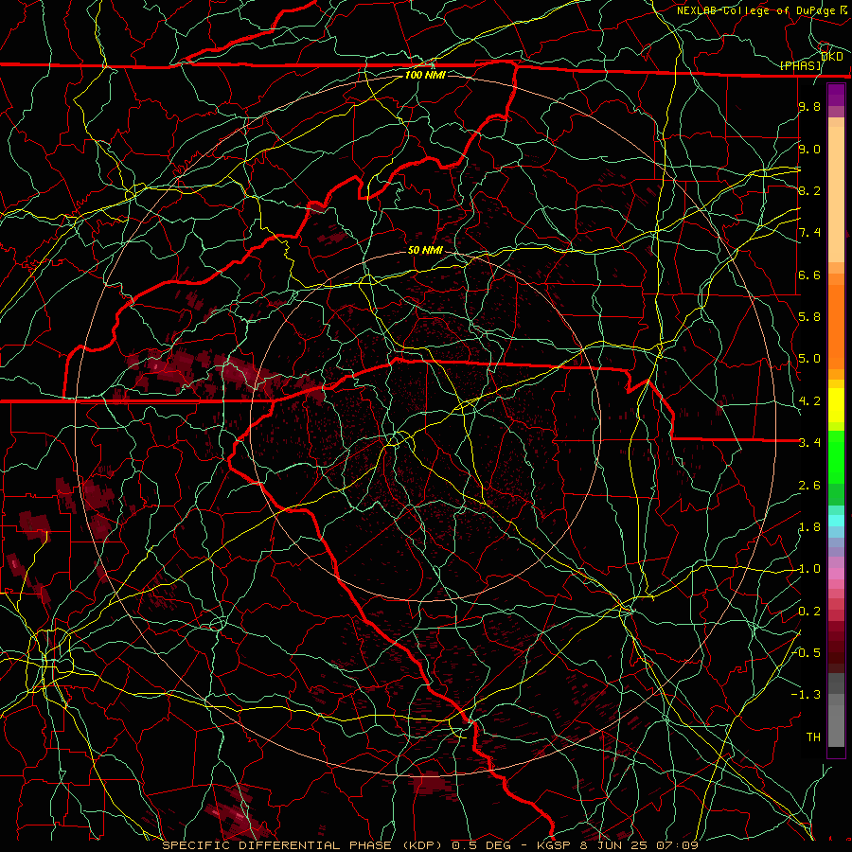Click the 5.0 scale value
The width and height of the screenshot is (852, 852).
[809, 359]
